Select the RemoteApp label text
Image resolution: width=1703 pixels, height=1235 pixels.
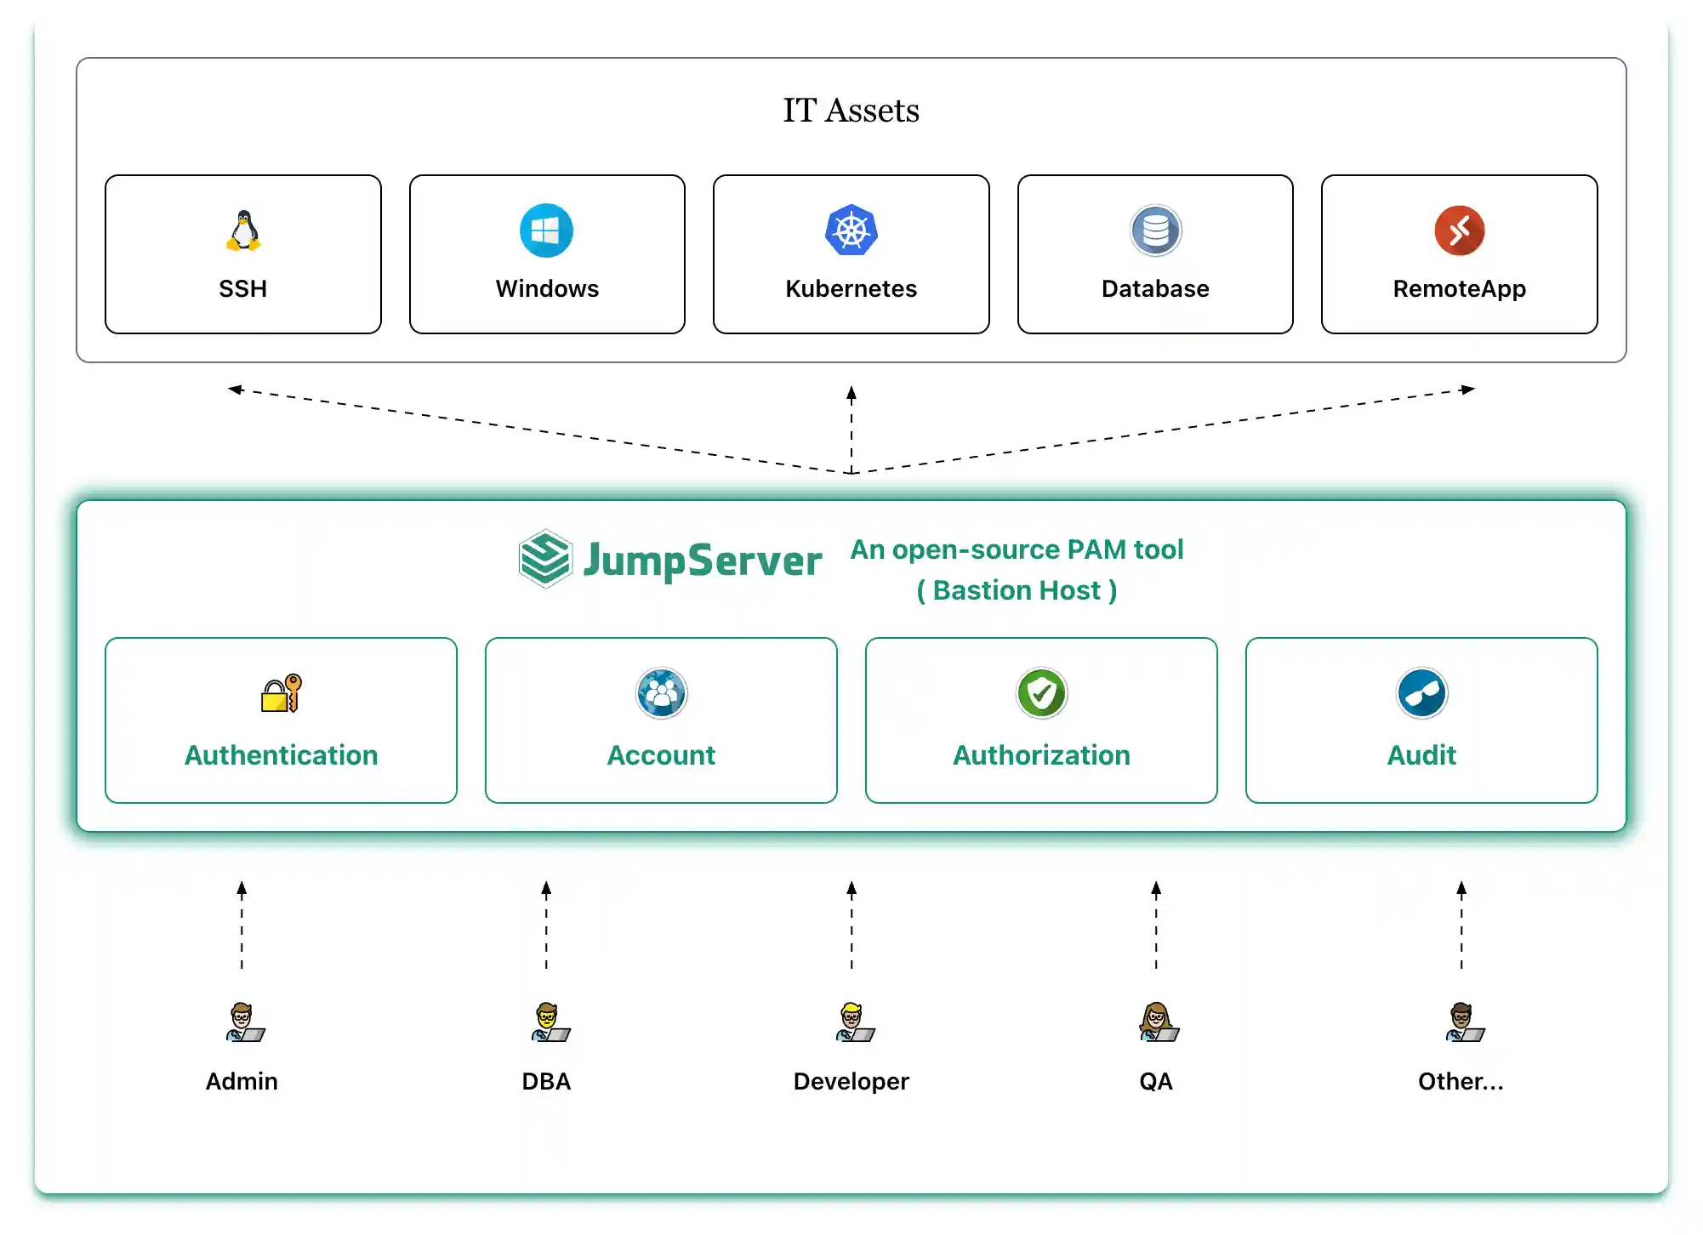(1459, 289)
